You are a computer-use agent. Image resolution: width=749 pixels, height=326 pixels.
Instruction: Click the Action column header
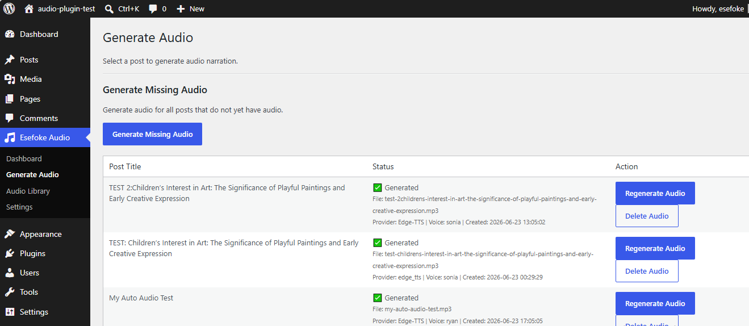(626, 166)
